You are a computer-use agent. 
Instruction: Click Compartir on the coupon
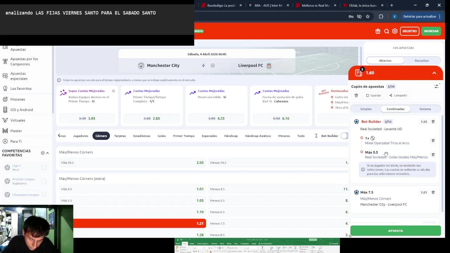(398, 96)
